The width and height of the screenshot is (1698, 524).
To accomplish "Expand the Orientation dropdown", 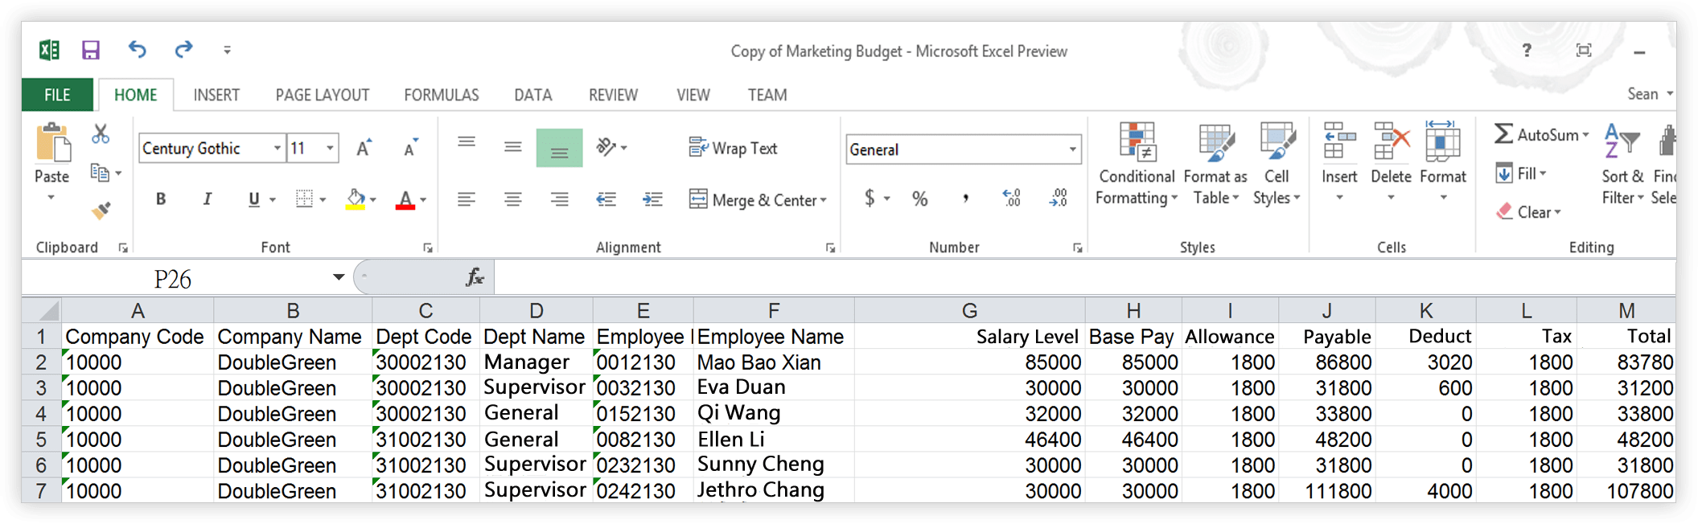I will tap(624, 148).
